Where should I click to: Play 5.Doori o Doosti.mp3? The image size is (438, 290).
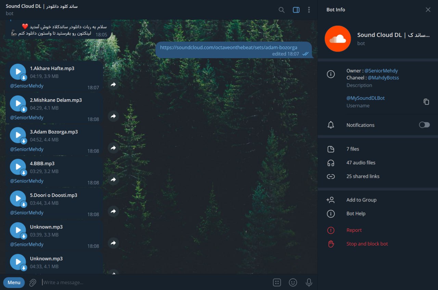(x=18, y=199)
